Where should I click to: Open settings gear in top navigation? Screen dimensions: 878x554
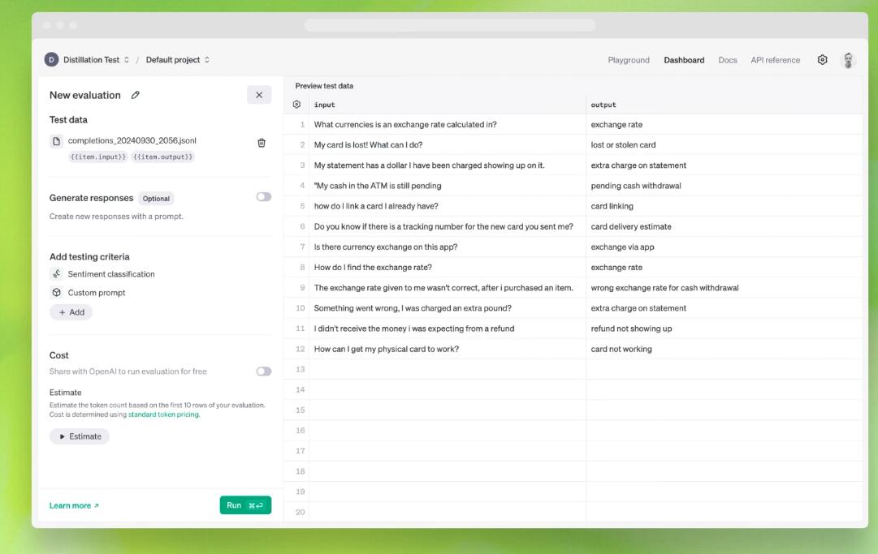(823, 60)
